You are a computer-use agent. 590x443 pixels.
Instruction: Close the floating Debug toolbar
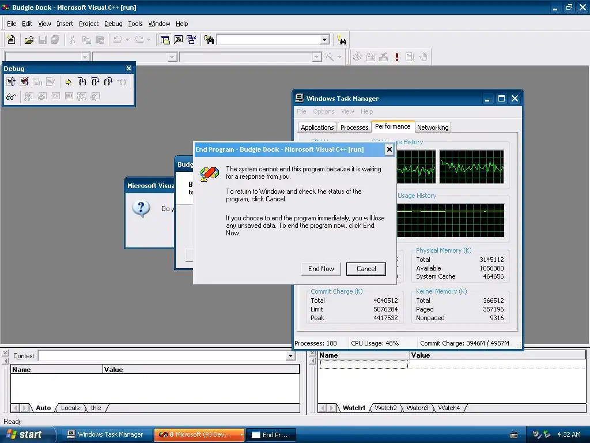128,68
